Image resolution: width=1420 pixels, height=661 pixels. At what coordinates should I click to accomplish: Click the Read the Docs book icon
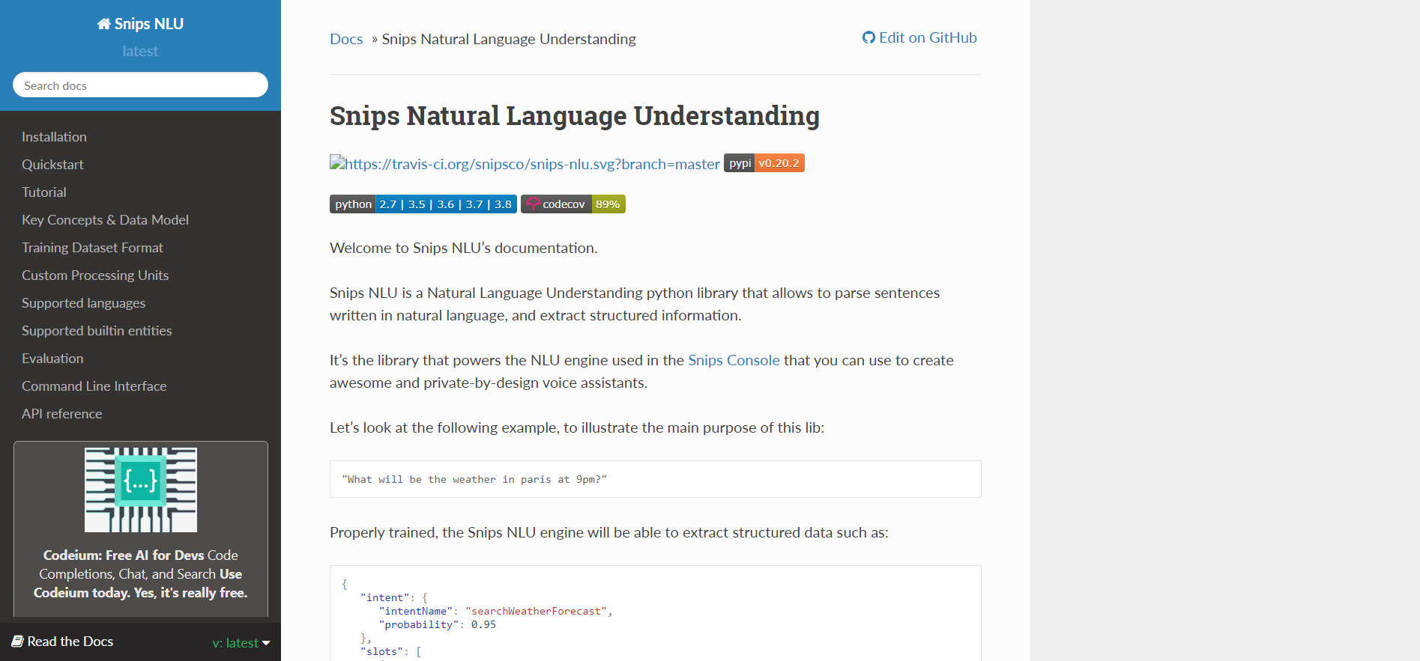[17, 642]
